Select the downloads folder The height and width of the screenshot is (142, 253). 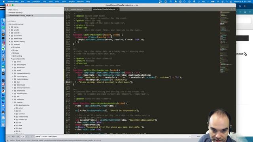coord(21,85)
